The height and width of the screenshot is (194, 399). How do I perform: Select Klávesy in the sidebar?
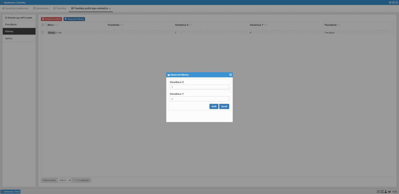[19, 31]
